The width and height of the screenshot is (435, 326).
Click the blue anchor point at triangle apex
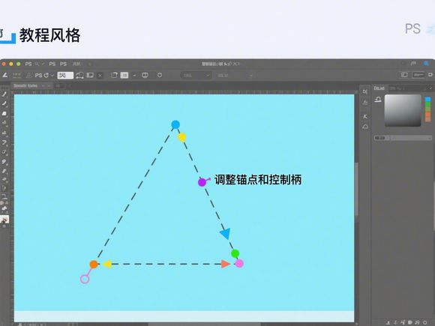[175, 124]
